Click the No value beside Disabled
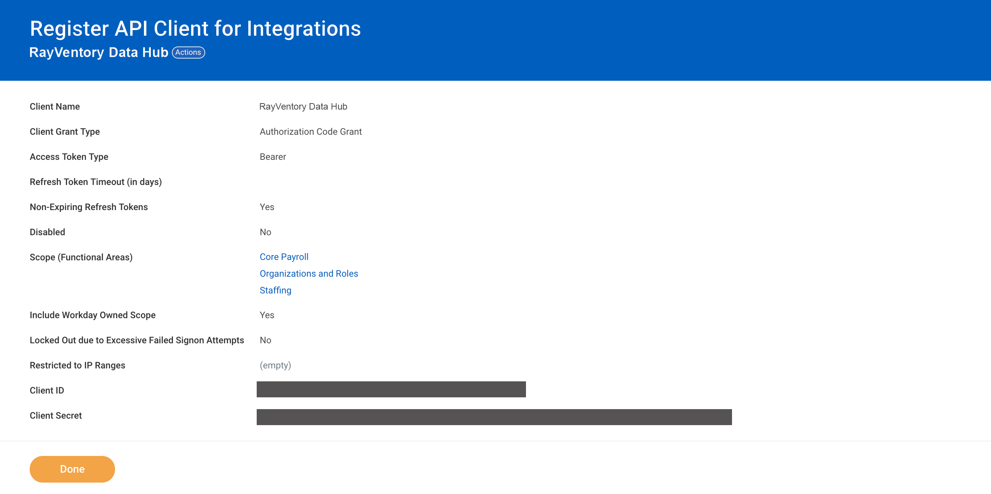Viewport: 991px width, 494px height. click(265, 232)
